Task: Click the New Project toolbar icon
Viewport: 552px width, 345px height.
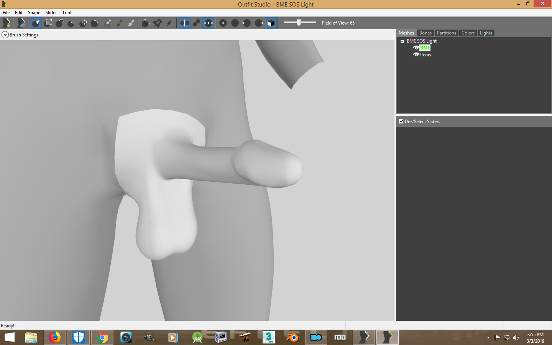Action: [x=7, y=23]
